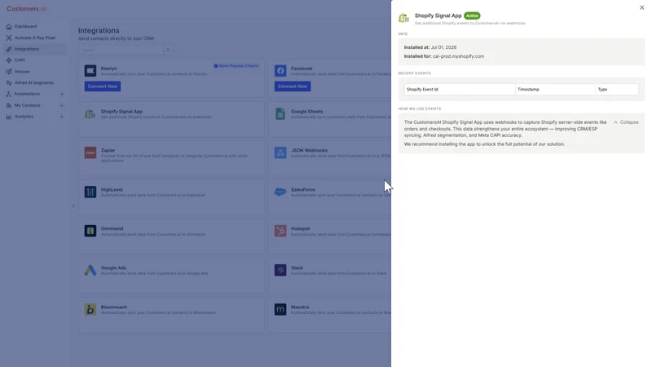
Task: Click the Customers.ai logo
Action: pyautogui.click(x=27, y=9)
